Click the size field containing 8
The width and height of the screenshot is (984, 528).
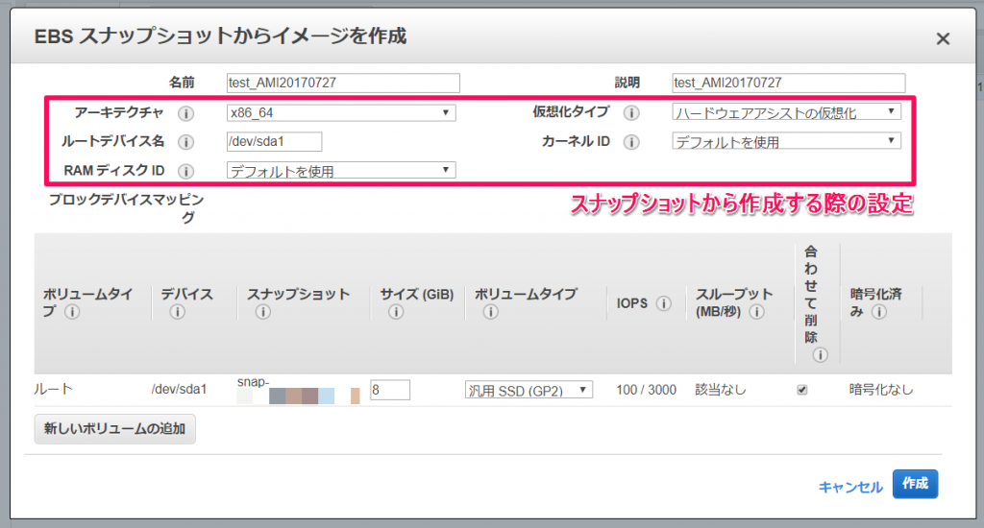pyautogui.click(x=390, y=390)
